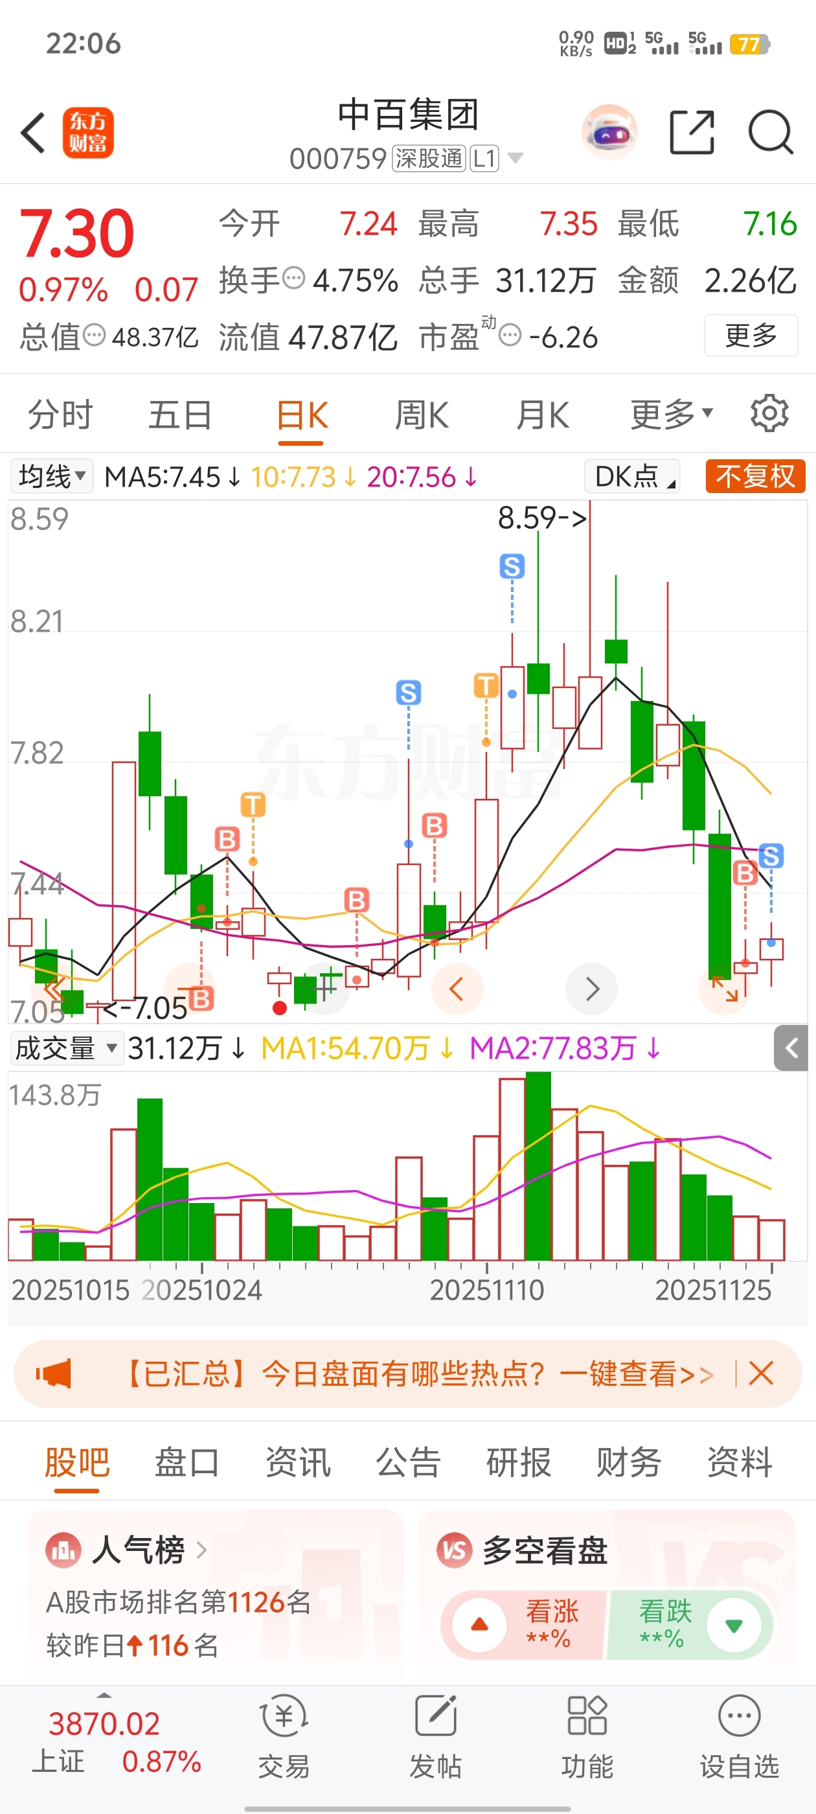Expand the 上证 index bar arrow

104,1695
